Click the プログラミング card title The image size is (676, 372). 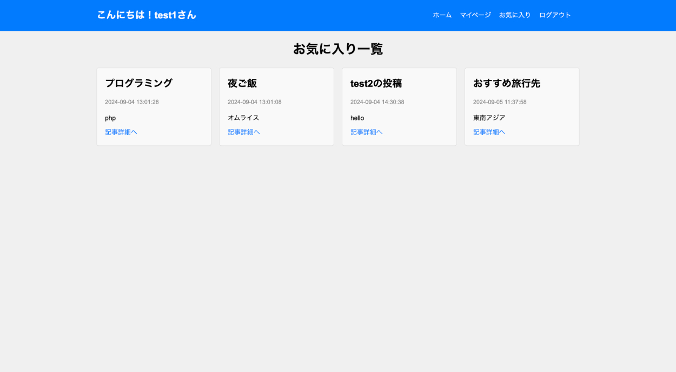tap(138, 83)
